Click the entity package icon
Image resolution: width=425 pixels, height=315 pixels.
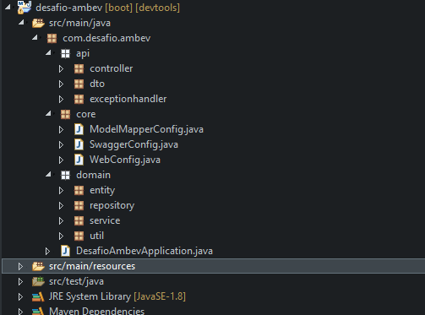point(79,190)
